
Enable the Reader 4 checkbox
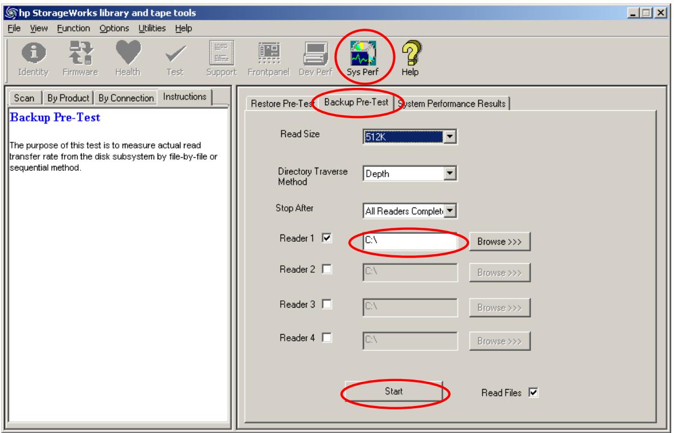coord(327,337)
